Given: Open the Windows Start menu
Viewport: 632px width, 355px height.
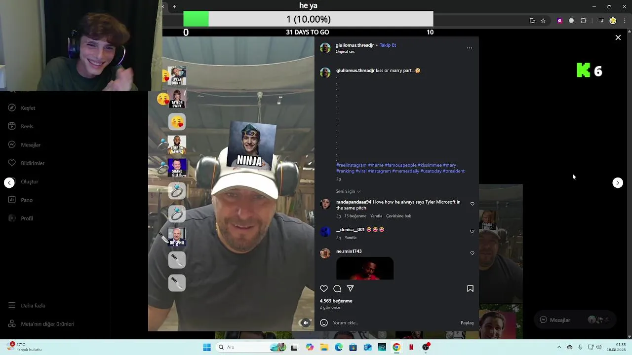Looking at the screenshot, I should click(x=207, y=347).
